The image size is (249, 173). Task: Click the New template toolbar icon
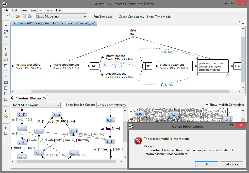(x=8, y=16)
